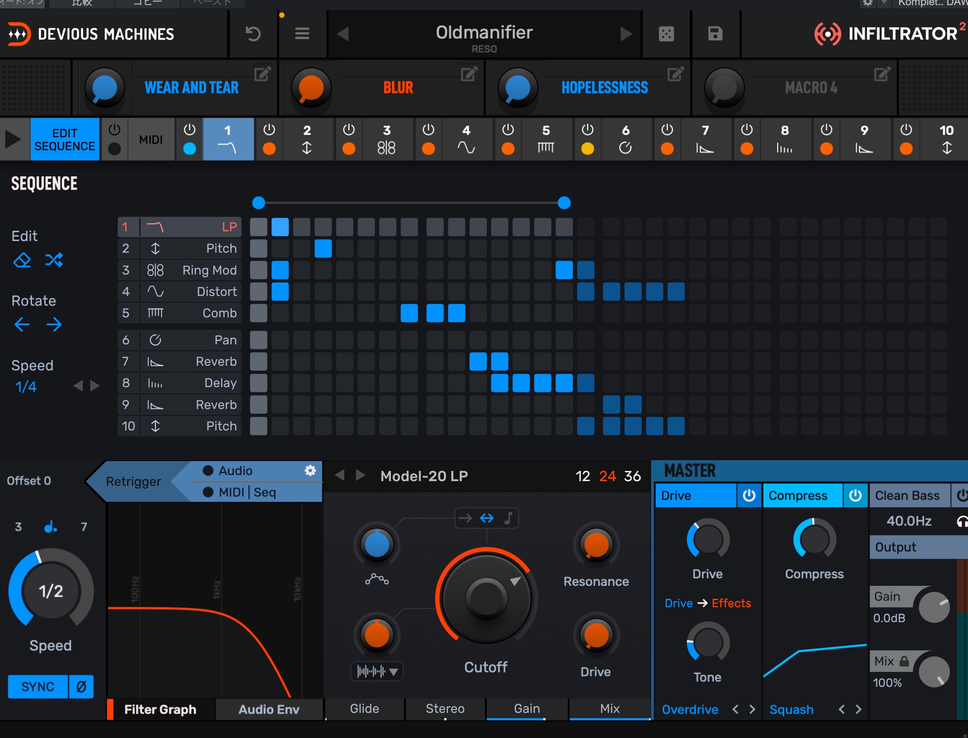Save preset with floppy disk icon

715,34
